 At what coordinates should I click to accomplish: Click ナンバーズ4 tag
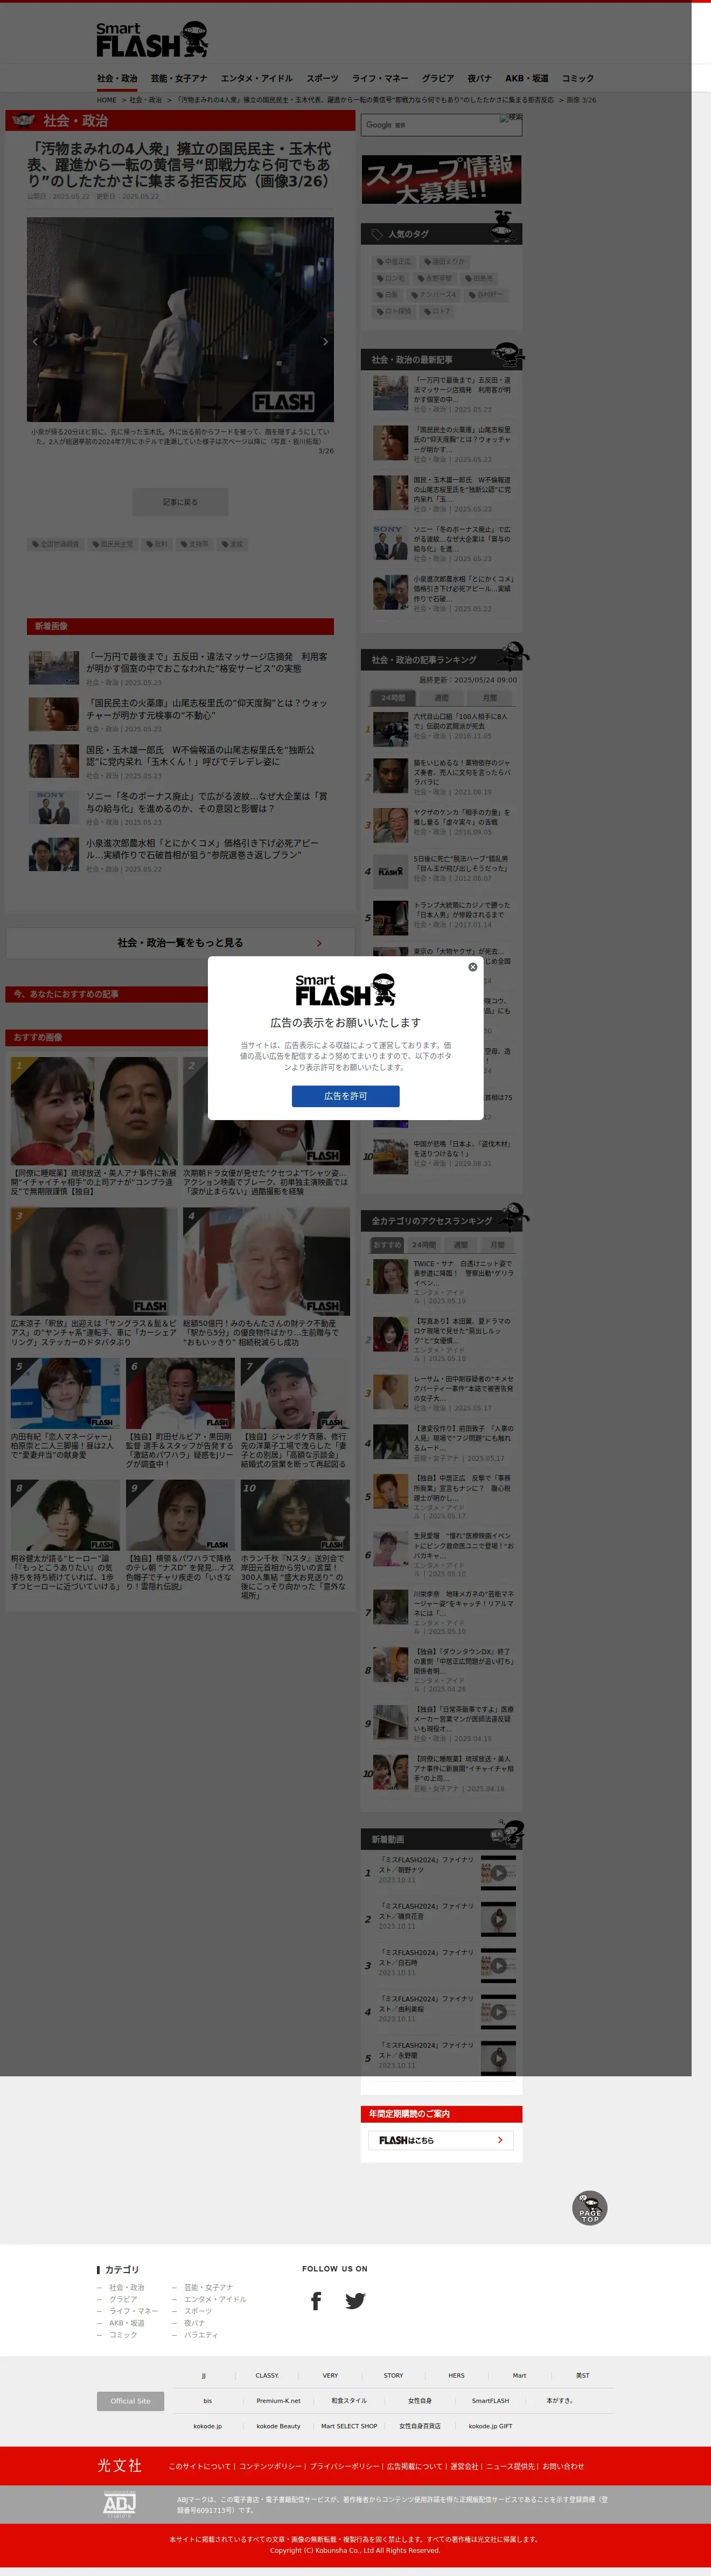(x=434, y=295)
